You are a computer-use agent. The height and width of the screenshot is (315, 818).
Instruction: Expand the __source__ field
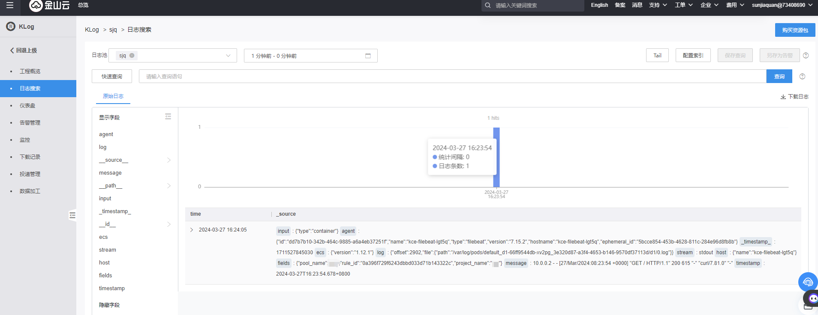coord(168,160)
